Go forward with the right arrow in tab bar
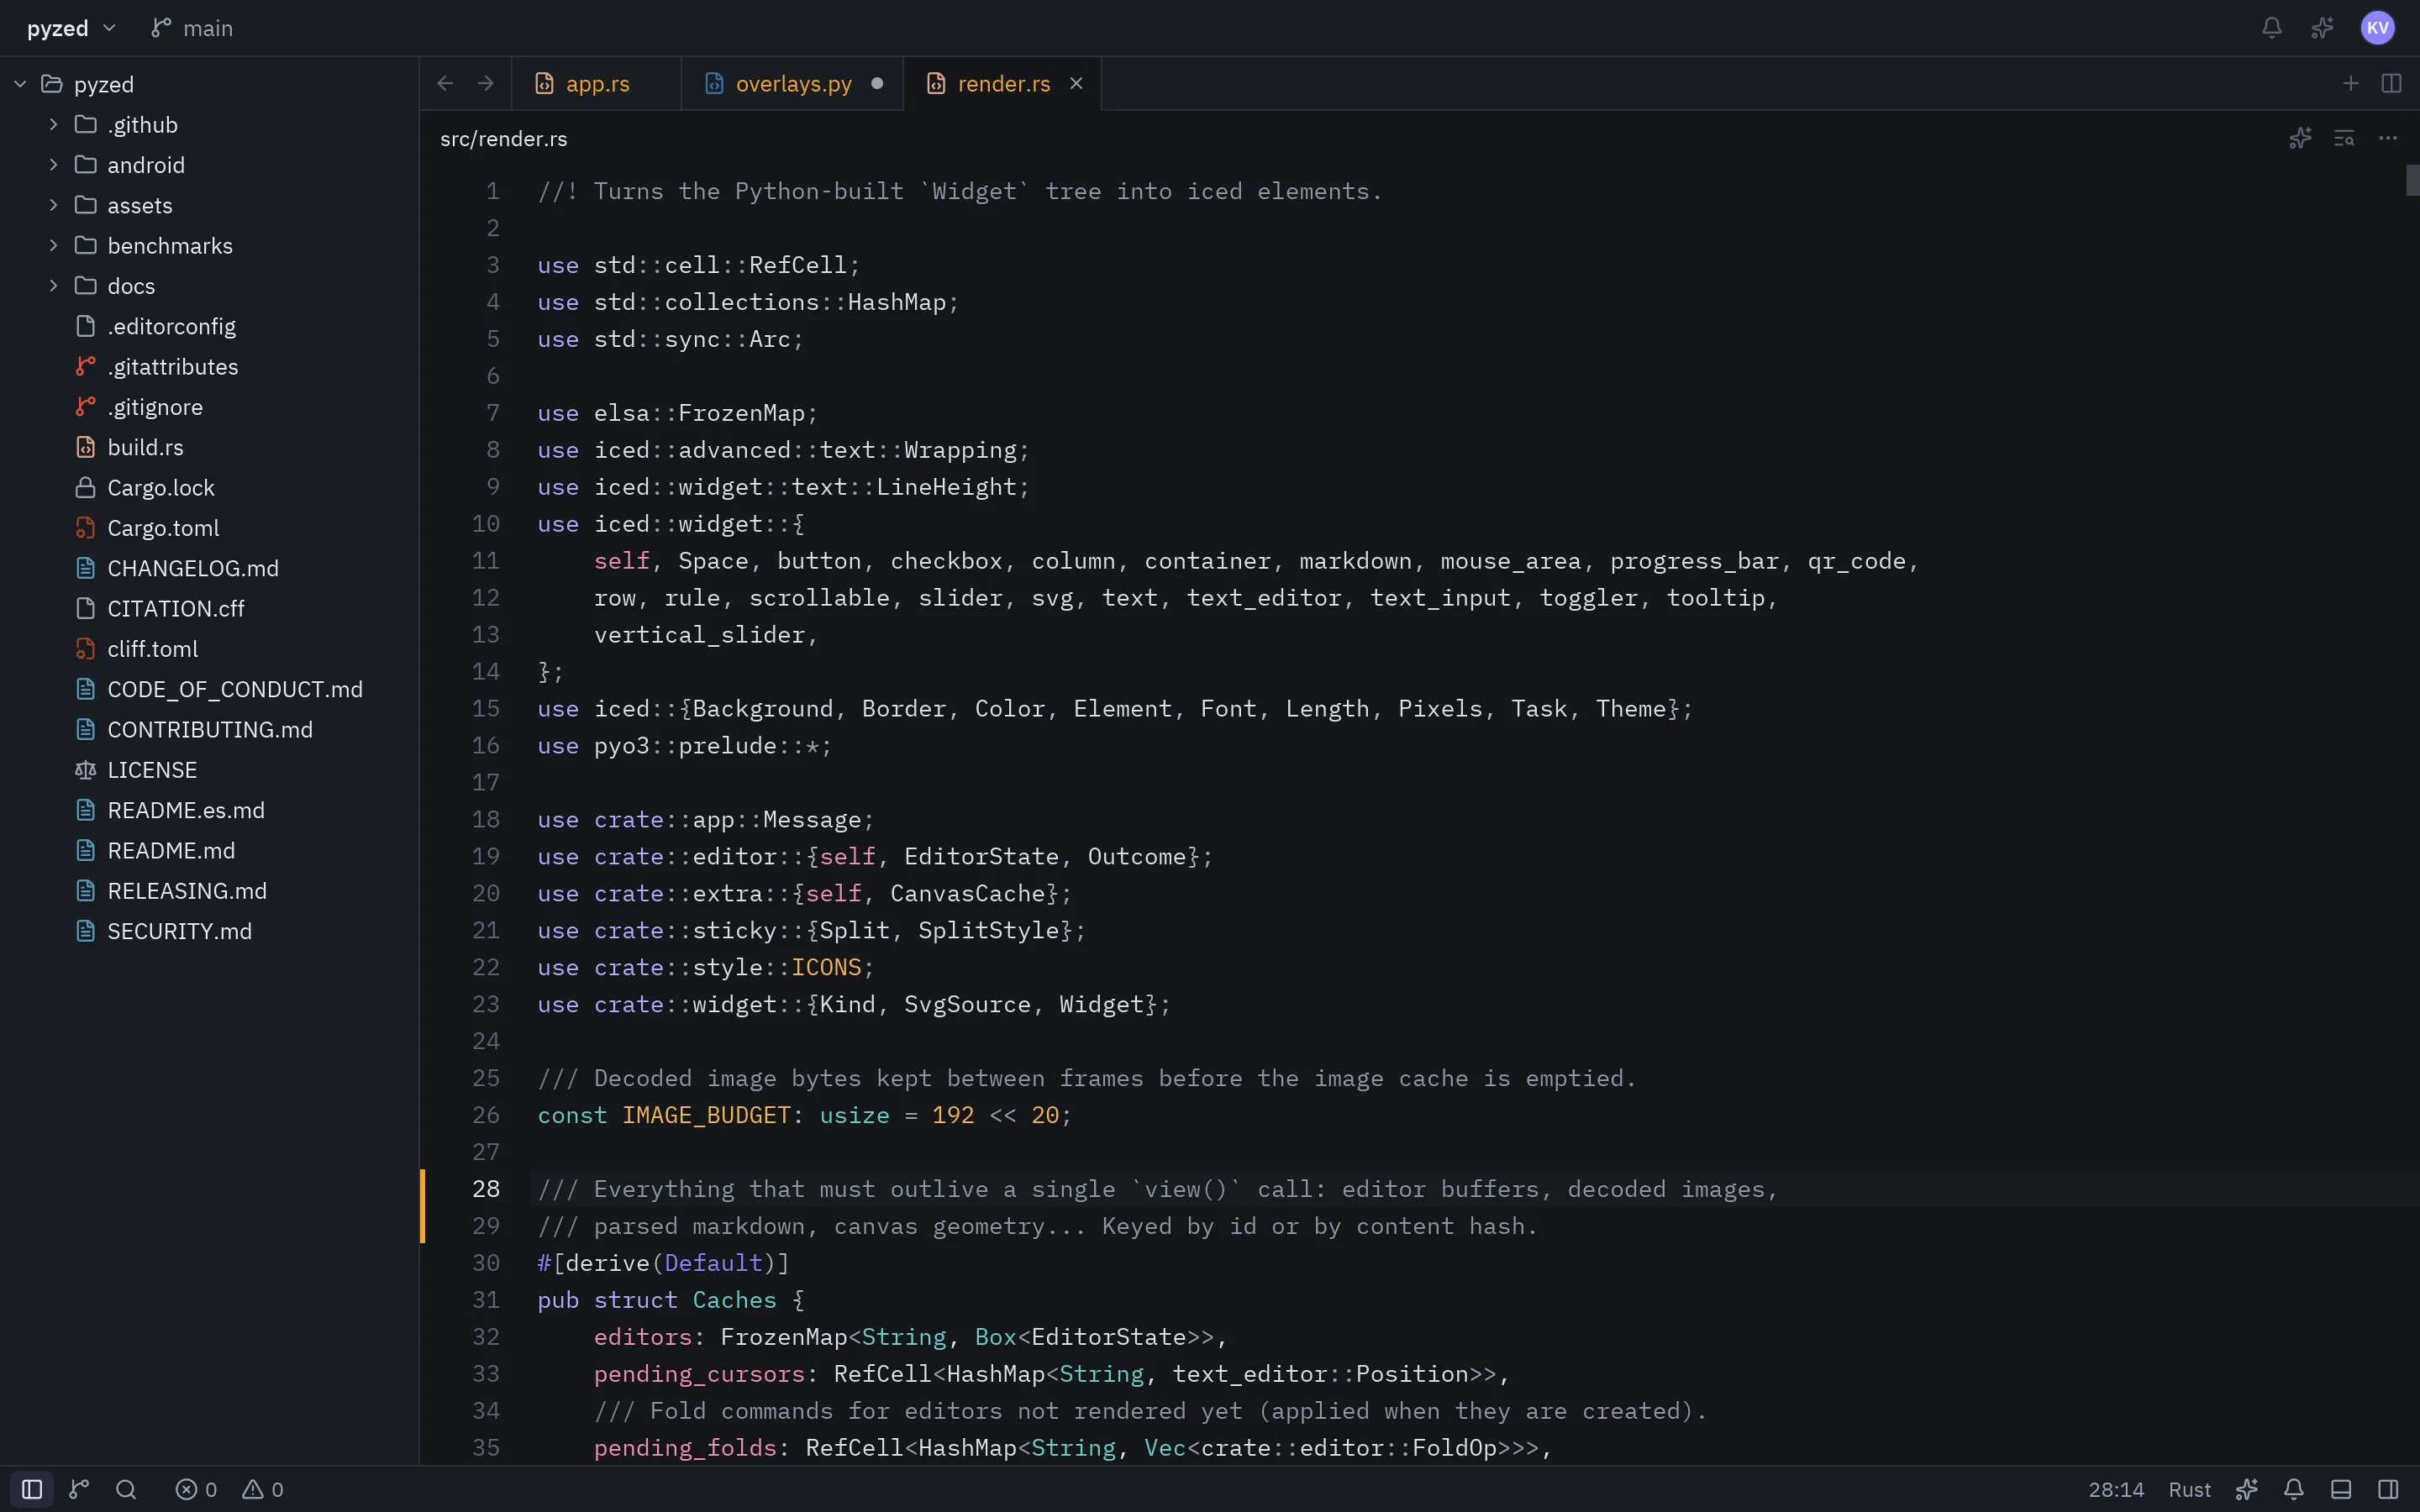Image resolution: width=2420 pixels, height=1512 pixels. 486,83
